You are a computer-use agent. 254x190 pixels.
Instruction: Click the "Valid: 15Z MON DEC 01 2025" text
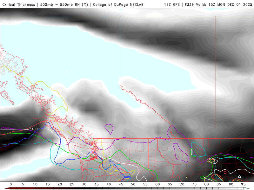pyautogui.click(x=224, y=4)
